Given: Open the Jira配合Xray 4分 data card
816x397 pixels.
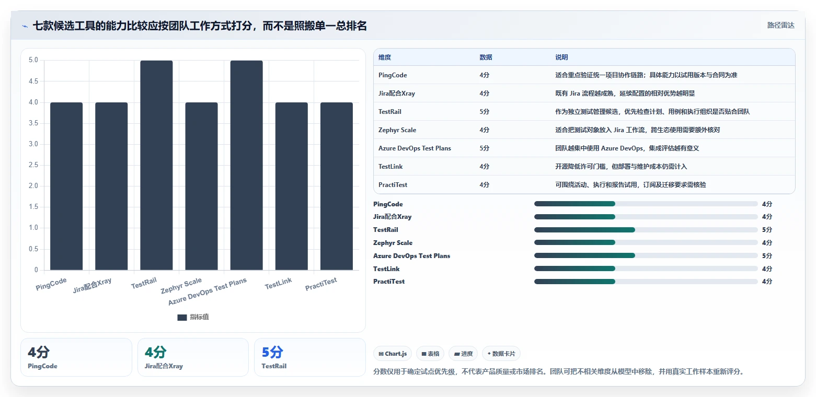Looking at the screenshot, I should pyautogui.click(x=193, y=357).
